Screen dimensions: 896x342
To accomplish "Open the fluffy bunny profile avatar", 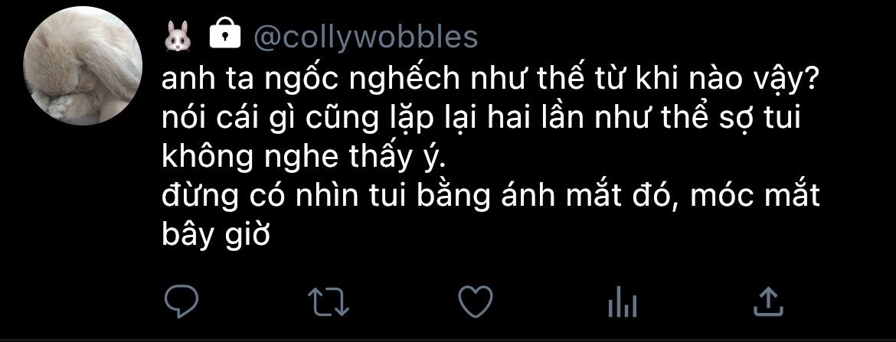I will [83, 67].
